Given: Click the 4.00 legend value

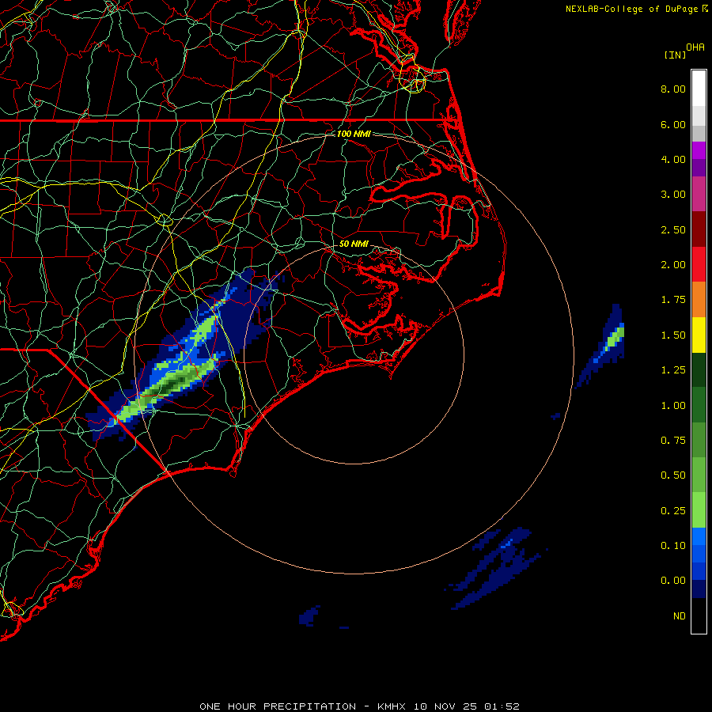Looking at the screenshot, I should [673, 159].
